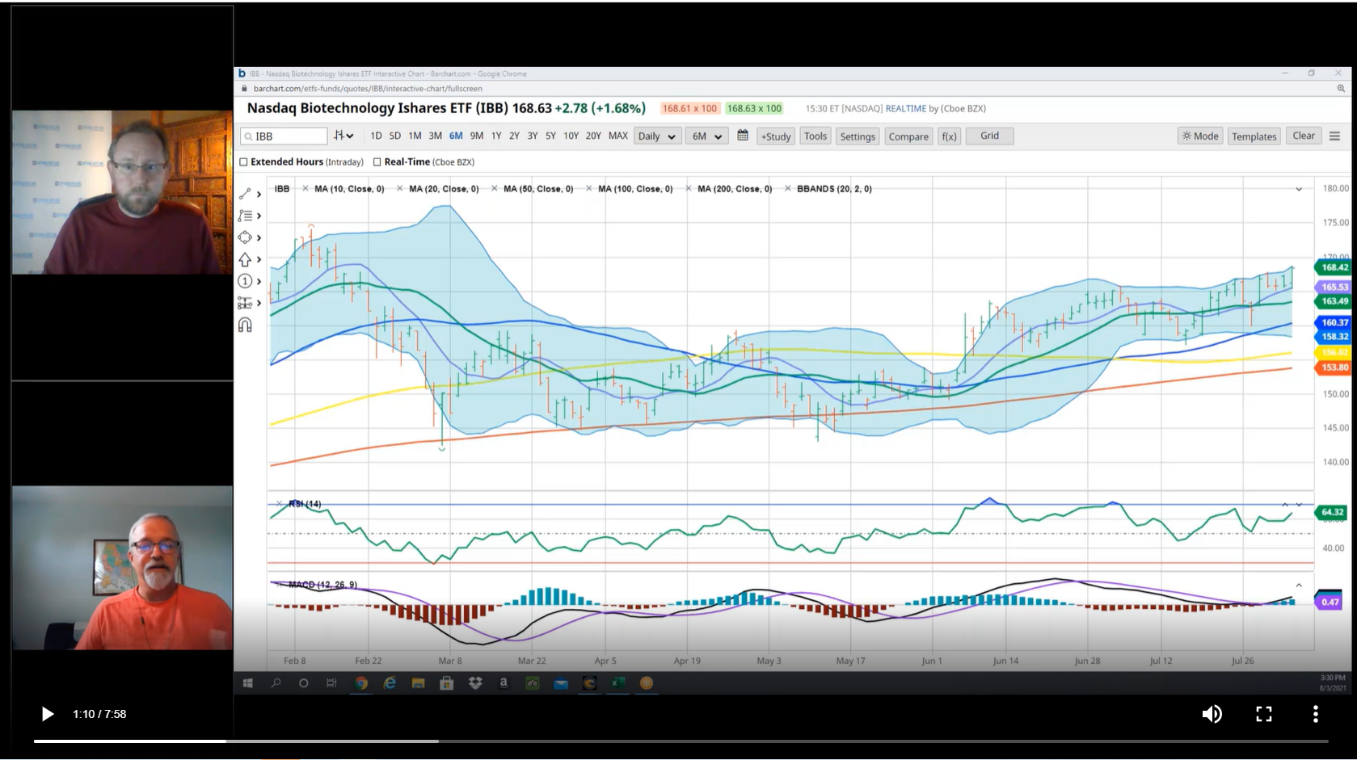1357x760 pixels.
Task: Select the 5D time range
Action: tap(395, 136)
